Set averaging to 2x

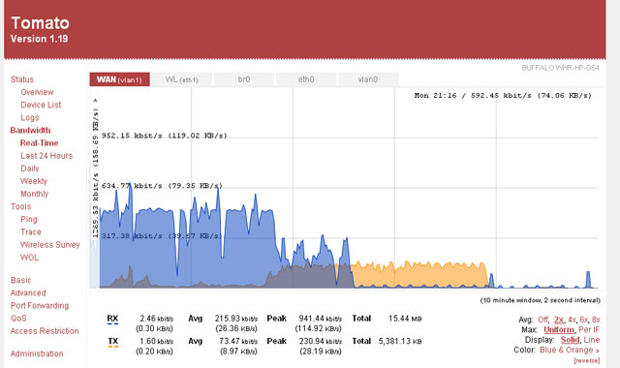pos(558,320)
